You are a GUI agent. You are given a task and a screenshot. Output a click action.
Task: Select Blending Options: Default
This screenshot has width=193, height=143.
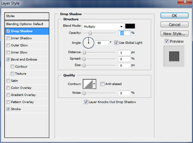point(27,24)
